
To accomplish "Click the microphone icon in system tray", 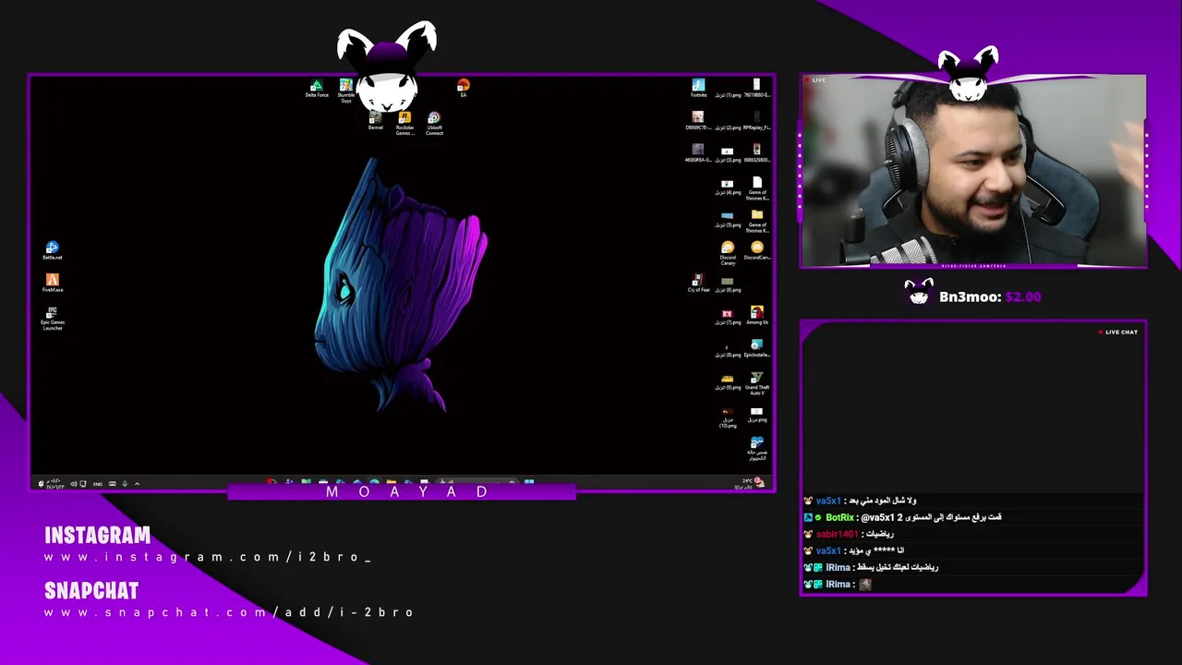I will pos(125,484).
